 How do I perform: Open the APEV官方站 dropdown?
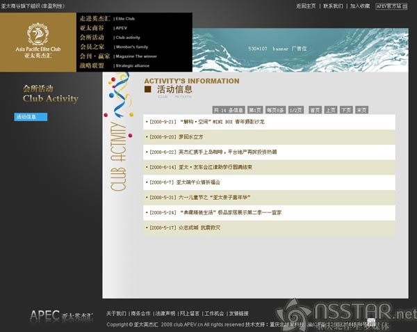pyautogui.click(x=394, y=6)
